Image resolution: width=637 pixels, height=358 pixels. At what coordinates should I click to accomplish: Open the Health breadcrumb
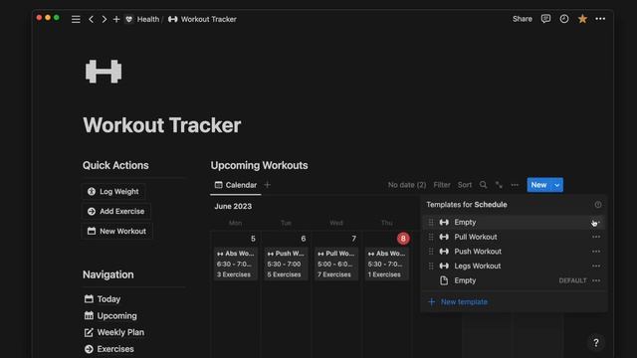click(142, 19)
